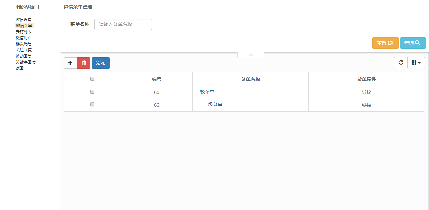Open 微信设置 in the sidebar

tap(24, 20)
